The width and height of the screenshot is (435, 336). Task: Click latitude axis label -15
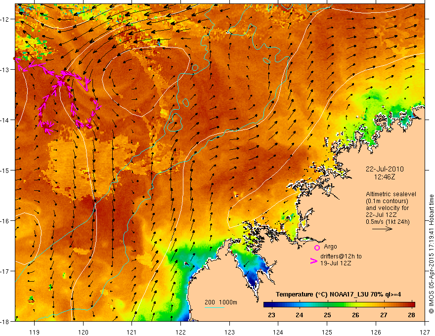(x=5, y=170)
